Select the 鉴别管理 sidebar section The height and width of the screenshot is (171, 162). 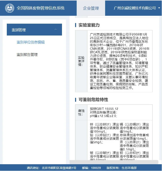coord(34,30)
